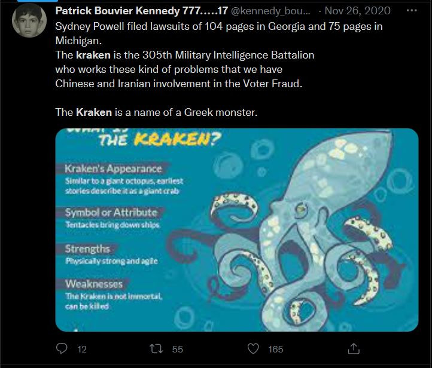
Task: Open Patrick Bouvier Kennedy display name
Action: [142, 11]
